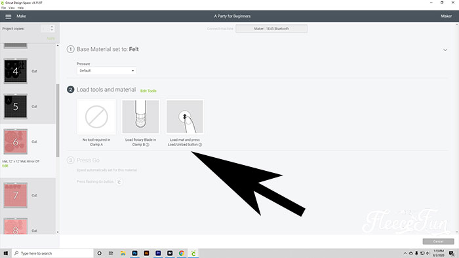Select pink mat 6 thumbnail
This screenshot has height=258, width=459.
(16, 141)
